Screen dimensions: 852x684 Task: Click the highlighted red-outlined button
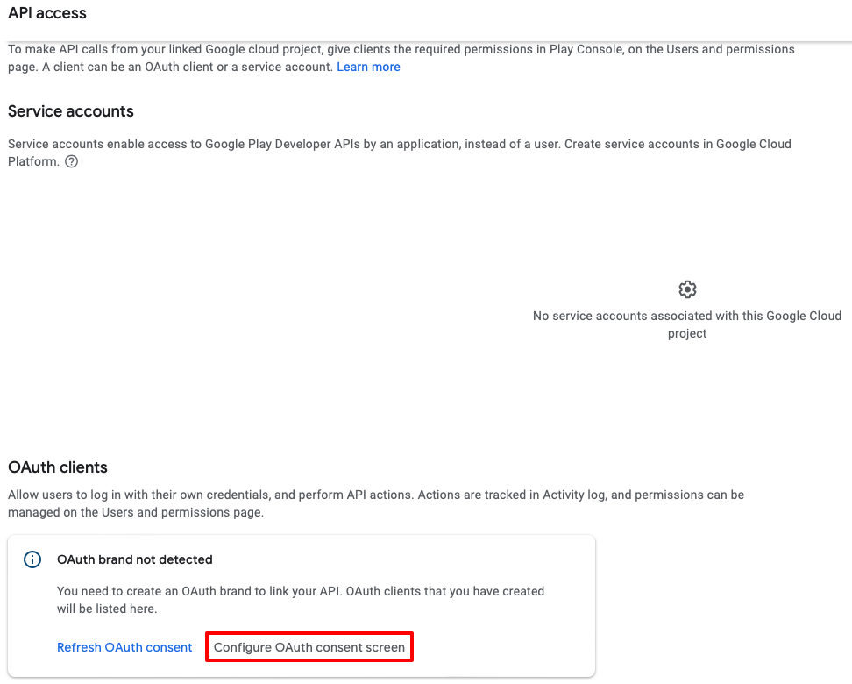point(309,646)
